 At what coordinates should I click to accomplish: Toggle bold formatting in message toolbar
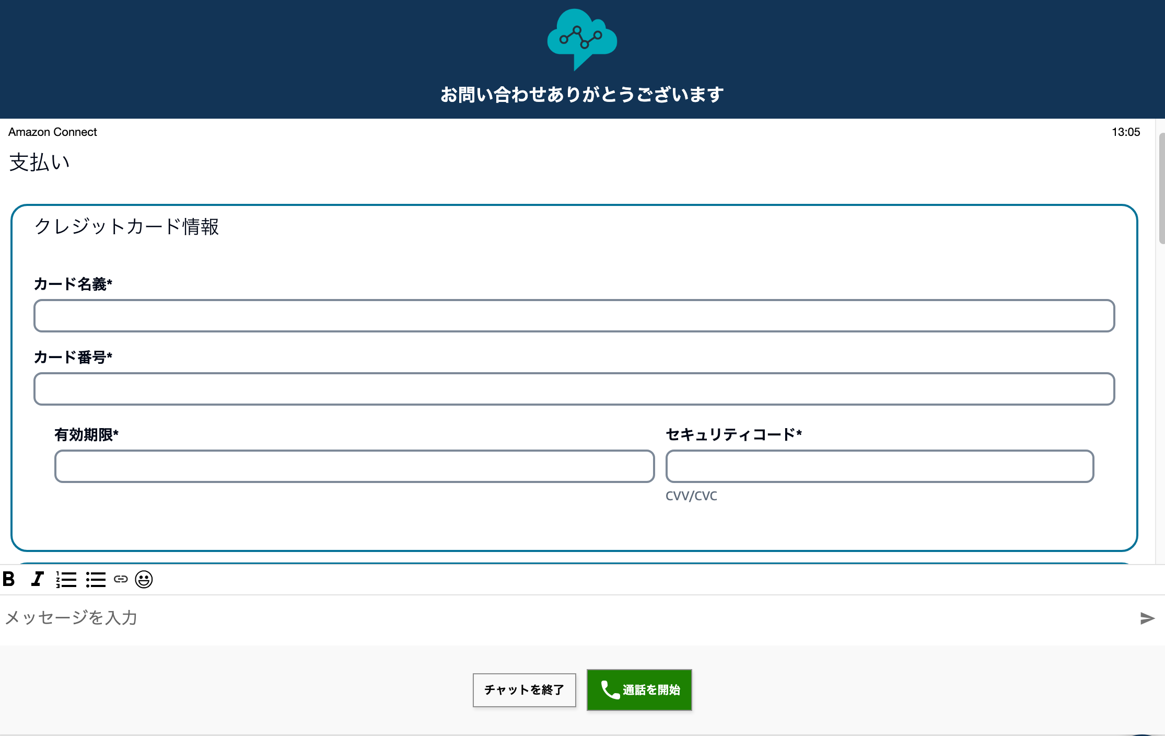(x=9, y=579)
